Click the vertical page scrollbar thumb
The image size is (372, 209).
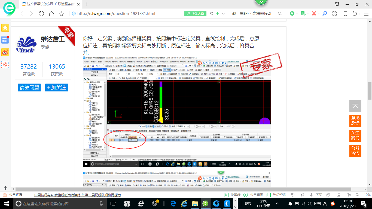[x=370, y=91]
